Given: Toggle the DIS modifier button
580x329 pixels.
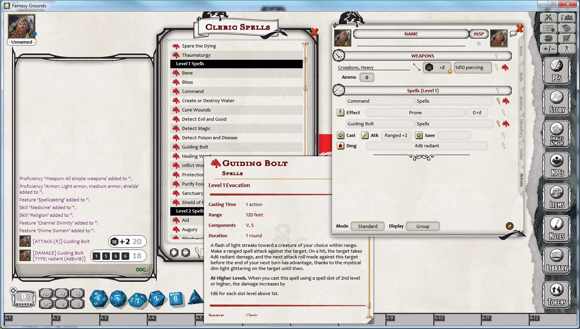Looking at the screenshot, I should click(x=47, y=304).
